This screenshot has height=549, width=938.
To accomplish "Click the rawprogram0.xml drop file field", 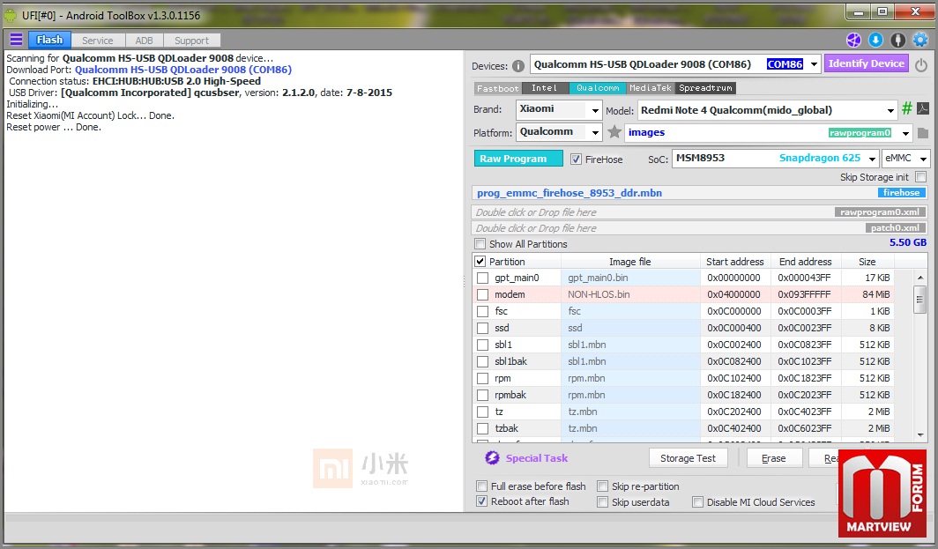I will 699,212.
